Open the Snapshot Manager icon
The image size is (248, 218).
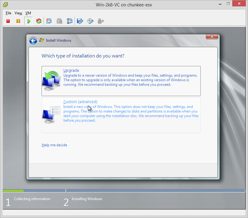(70, 21)
